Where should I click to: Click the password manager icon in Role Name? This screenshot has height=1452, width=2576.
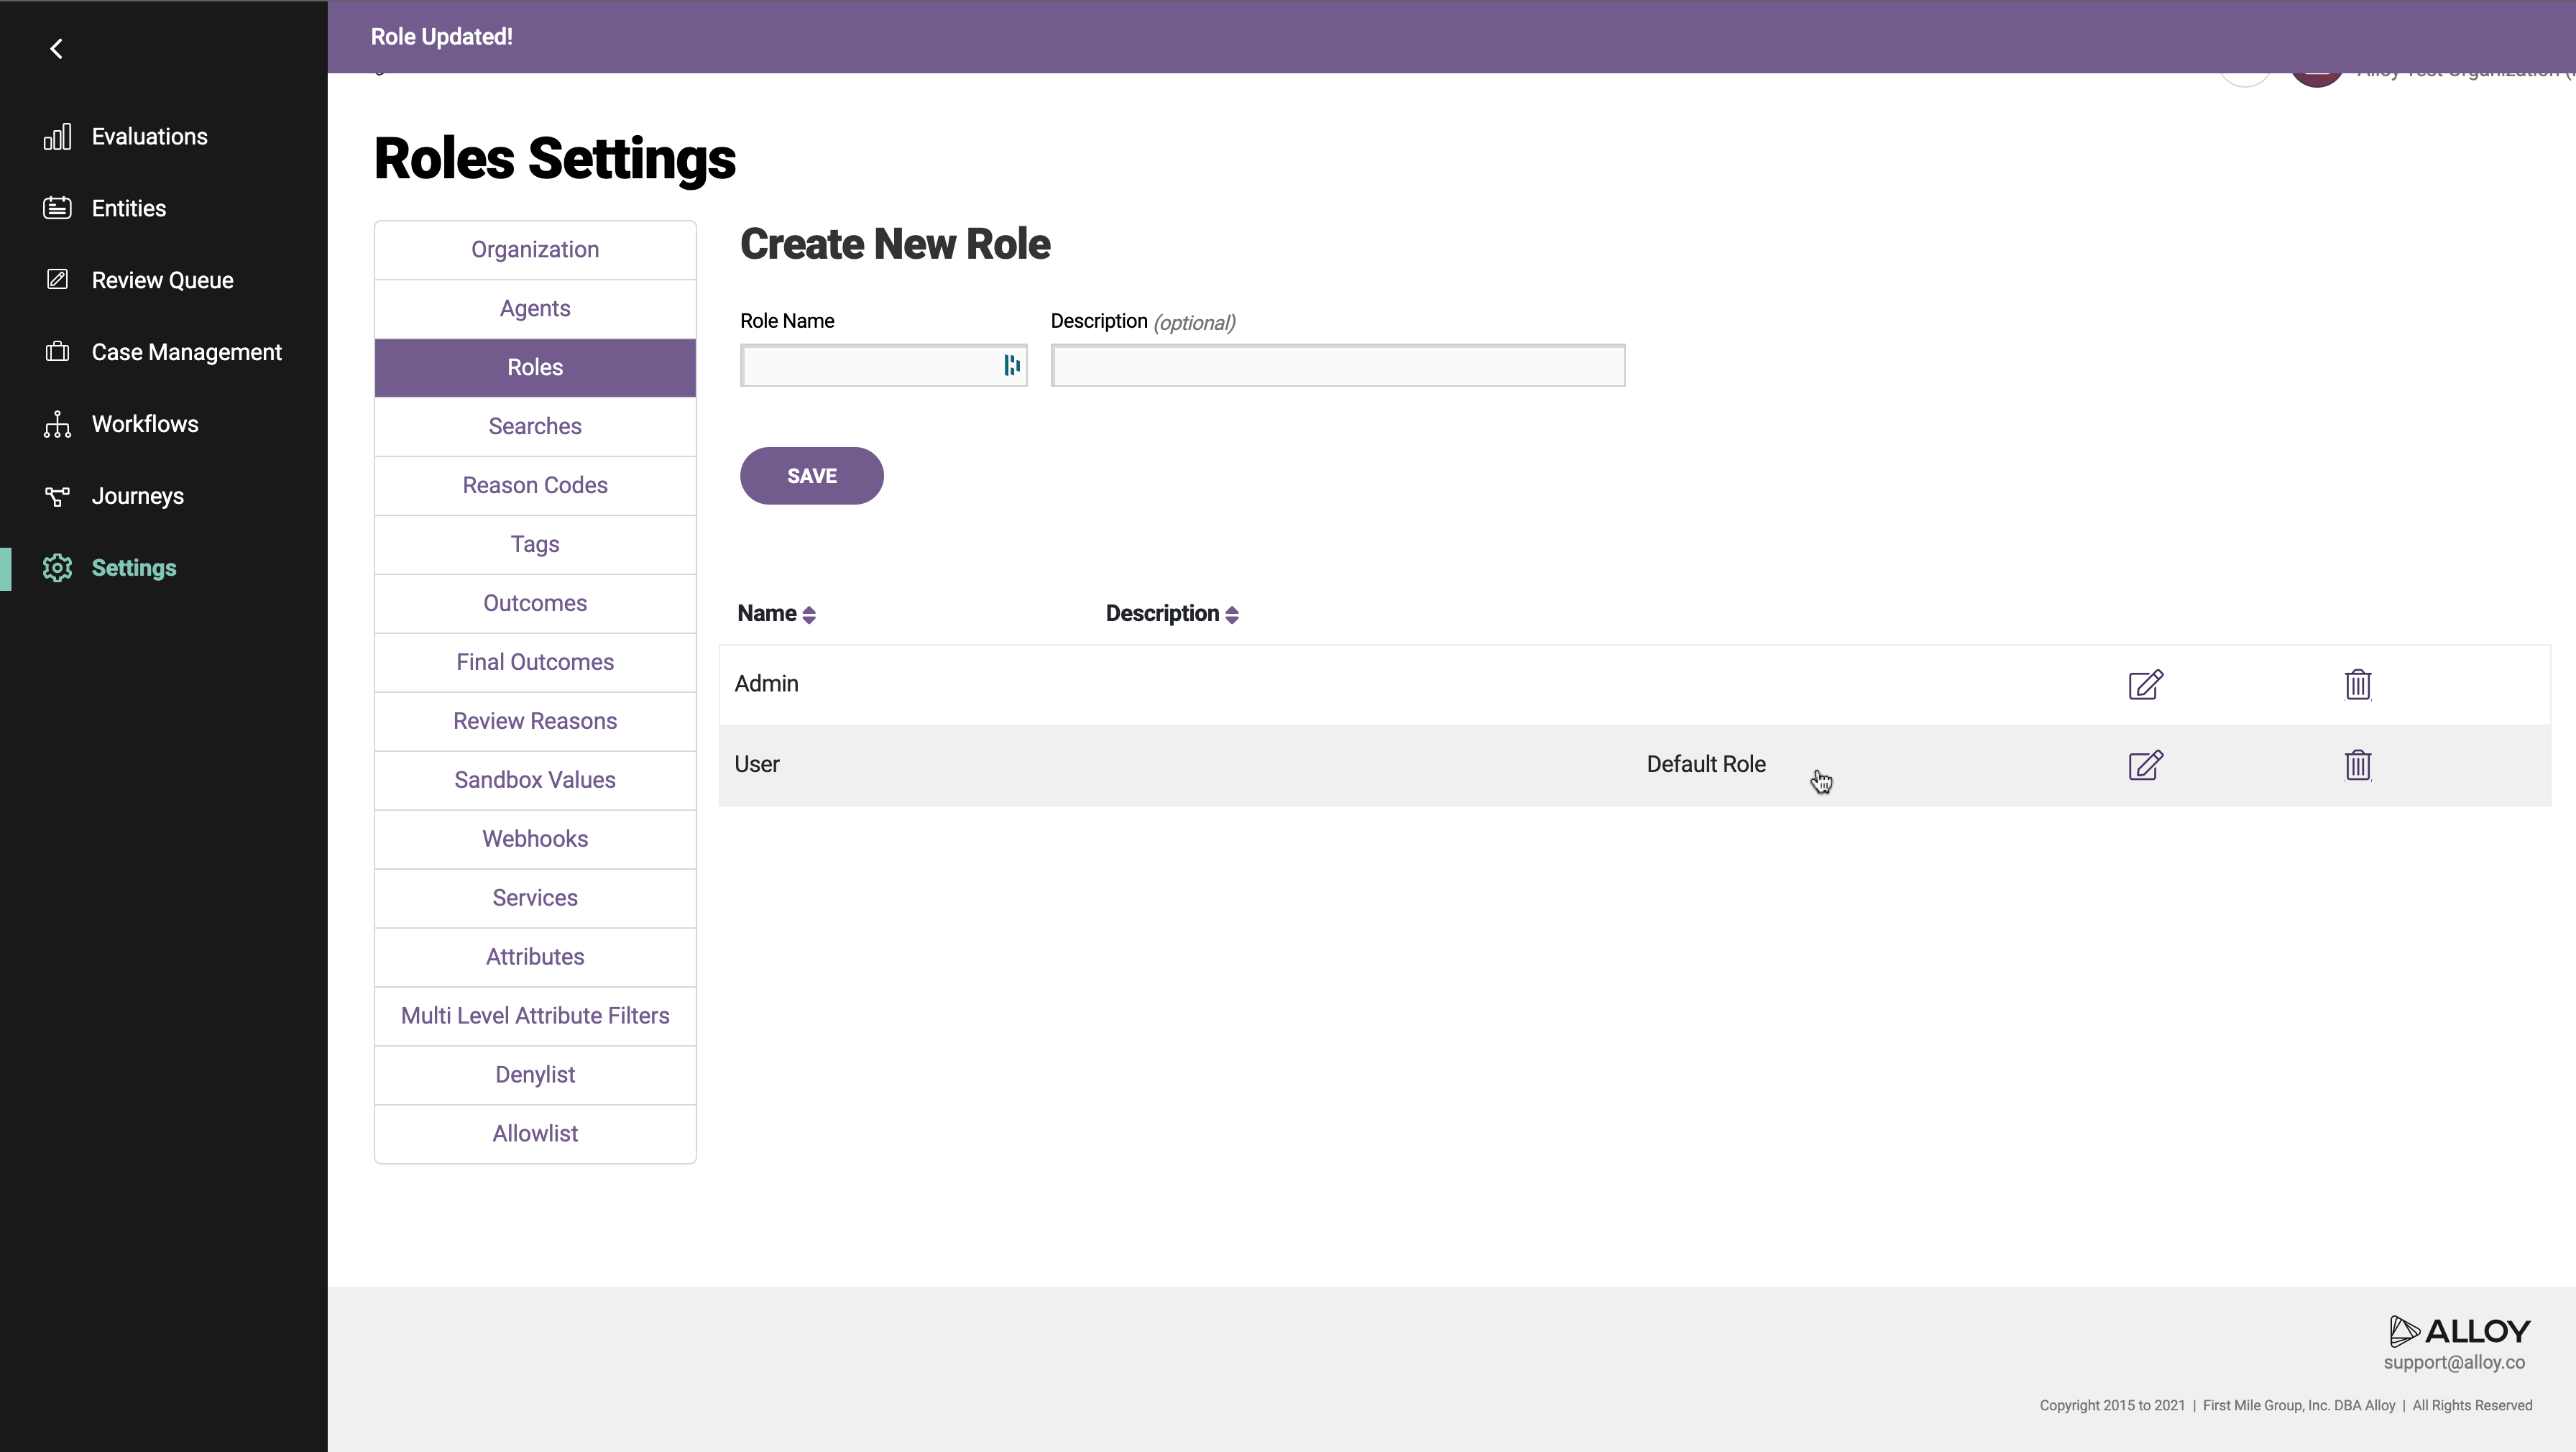tap(1011, 366)
